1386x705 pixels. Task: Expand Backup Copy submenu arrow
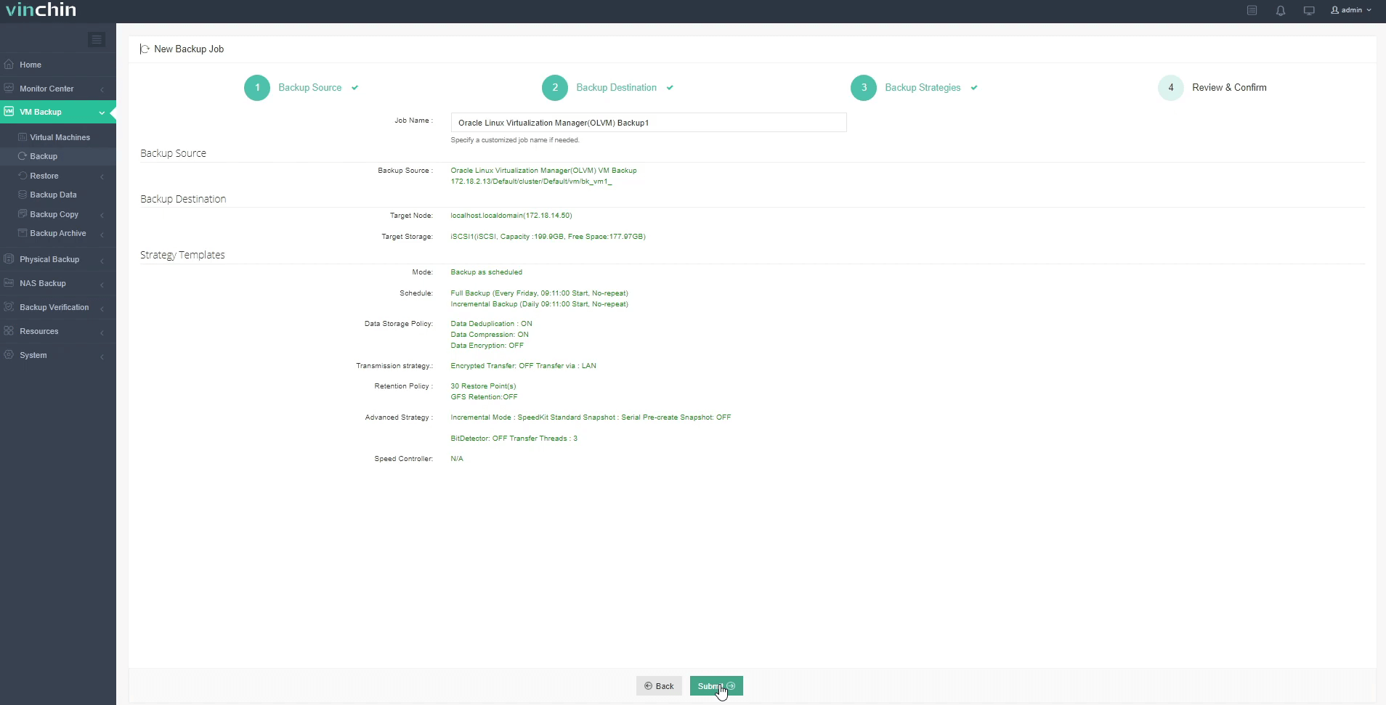click(102, 215)
